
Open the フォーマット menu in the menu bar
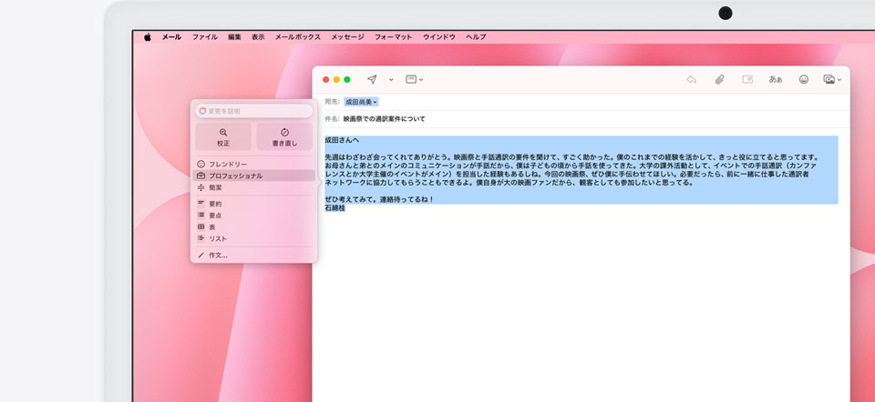click(393, 37)
